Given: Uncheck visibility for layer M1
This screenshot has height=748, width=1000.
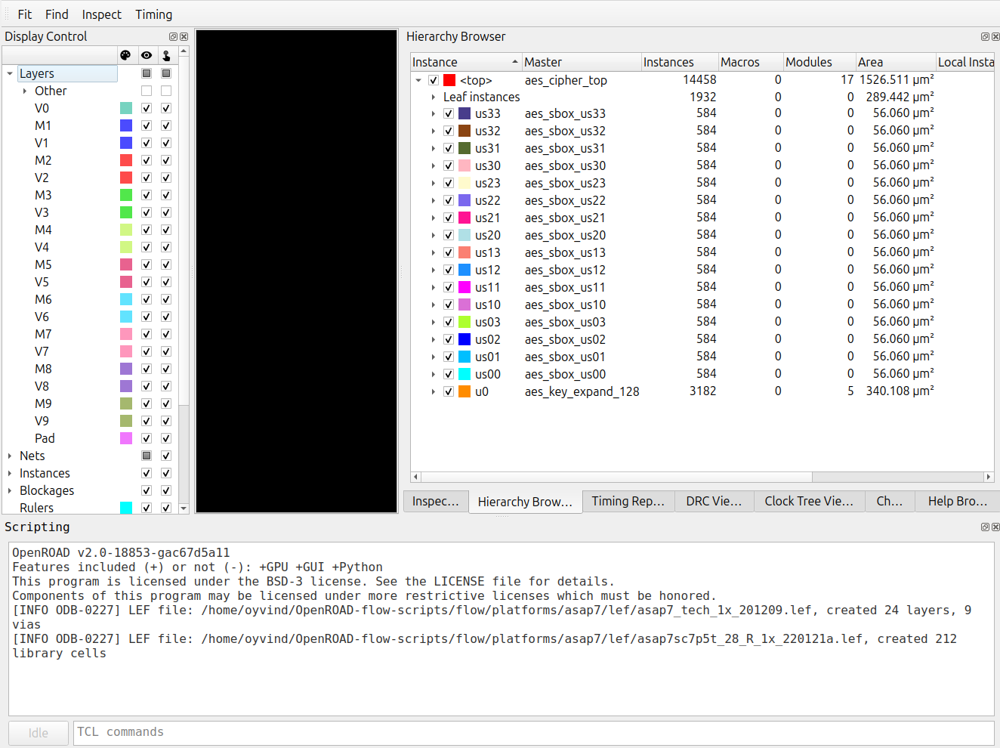Looking at the screenshot, I should click(x=147, y=125).
